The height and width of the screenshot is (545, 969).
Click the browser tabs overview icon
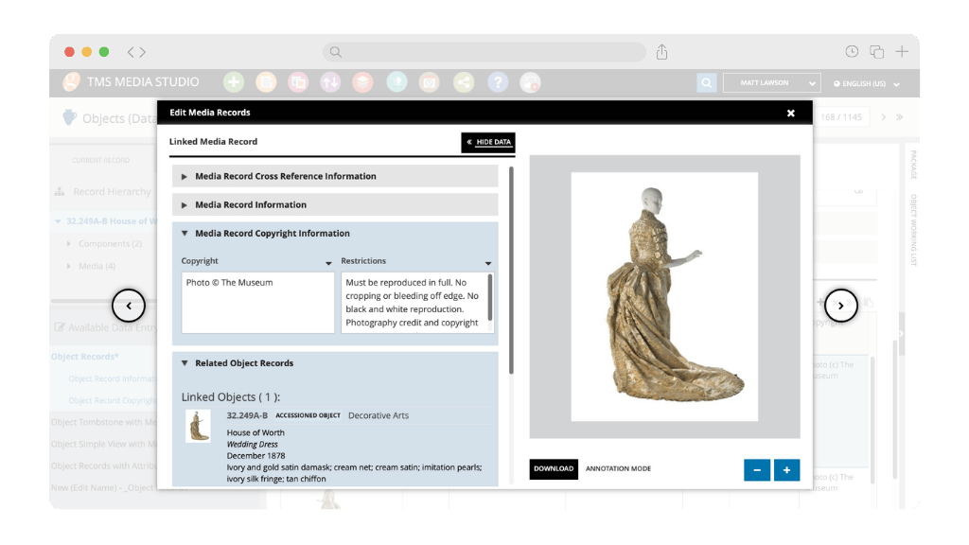tap(876, 52)
